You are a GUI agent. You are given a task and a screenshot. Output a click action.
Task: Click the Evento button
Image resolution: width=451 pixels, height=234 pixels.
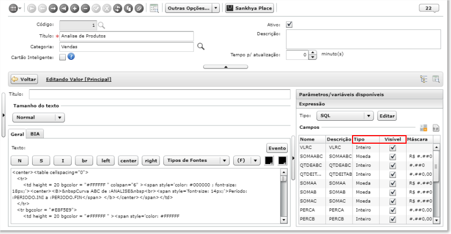coord(277,148)
